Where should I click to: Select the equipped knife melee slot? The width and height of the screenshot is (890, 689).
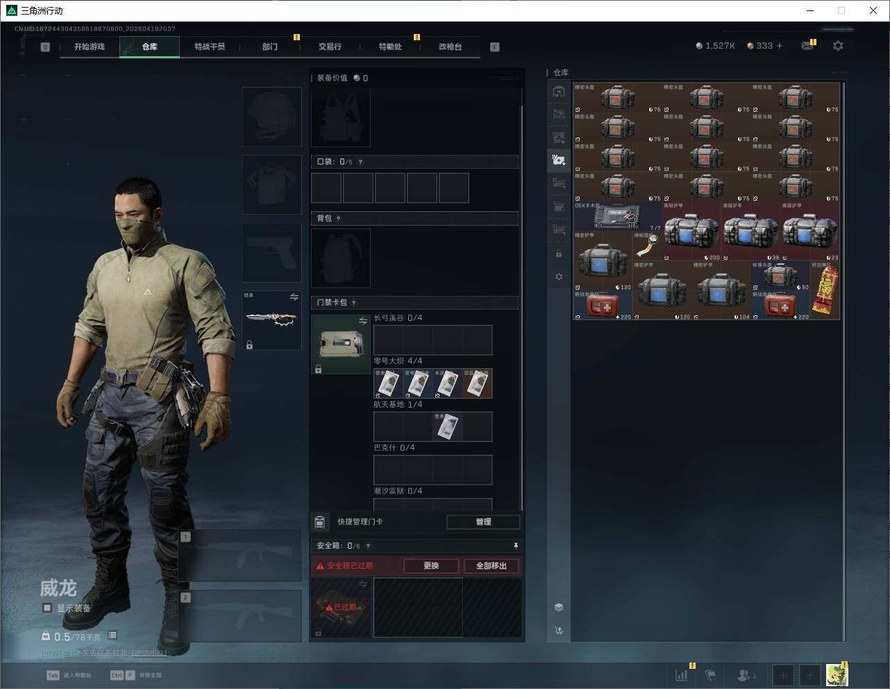[x=272, y=320]
